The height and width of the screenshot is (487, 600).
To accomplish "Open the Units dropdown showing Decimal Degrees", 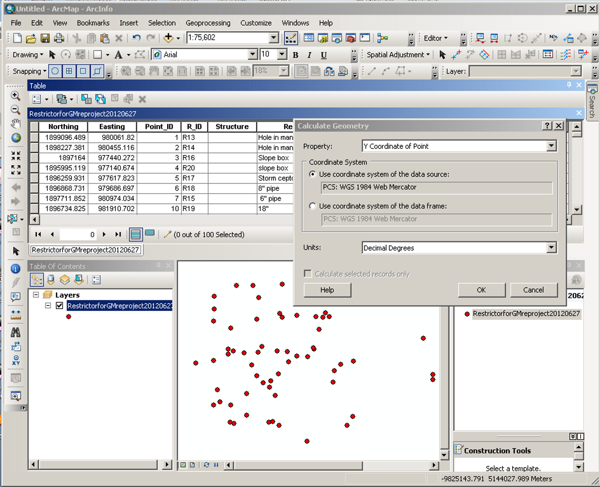I will point(551,247).
